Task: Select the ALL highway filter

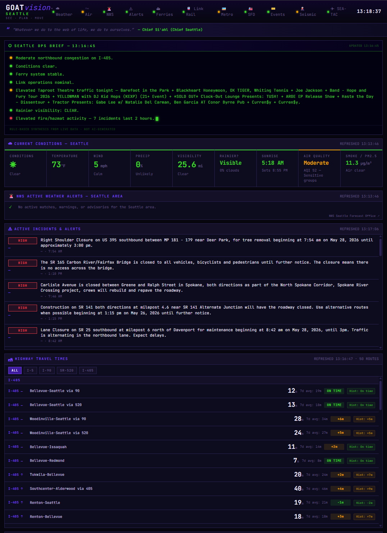Action: [x=15, y=370]
